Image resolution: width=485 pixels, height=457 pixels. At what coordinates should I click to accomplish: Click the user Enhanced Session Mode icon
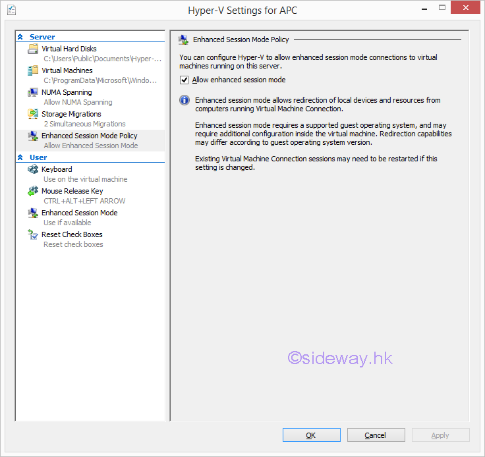pyautogui.click(x=33, y=213)
